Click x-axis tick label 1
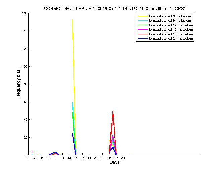 (x=29, y=158)
